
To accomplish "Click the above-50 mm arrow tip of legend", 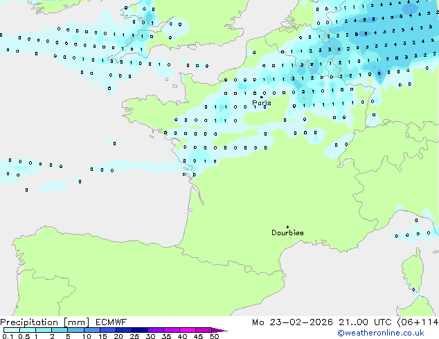I will pos(219,330).
